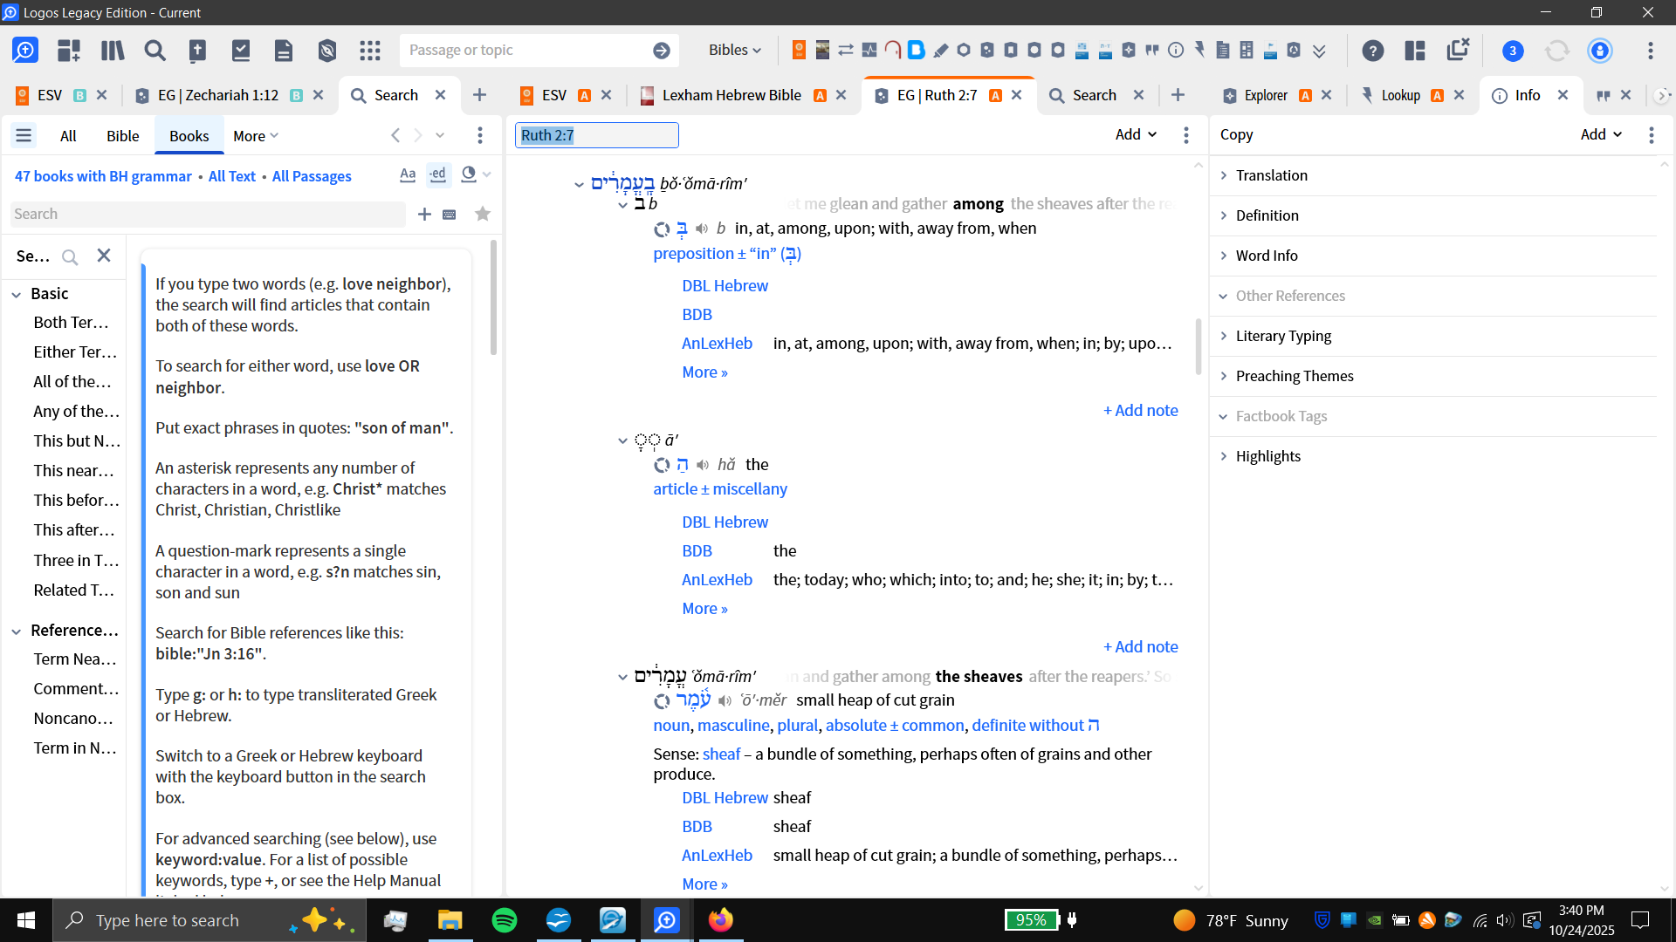Toggle match case Aa search option
The height and width of the screenshot is (942, 1676).
408,174
